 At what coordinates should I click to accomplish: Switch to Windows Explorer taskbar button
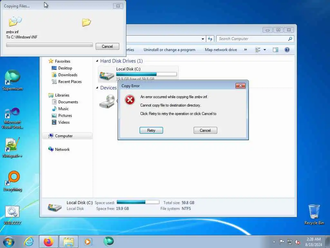coord(69,242)
